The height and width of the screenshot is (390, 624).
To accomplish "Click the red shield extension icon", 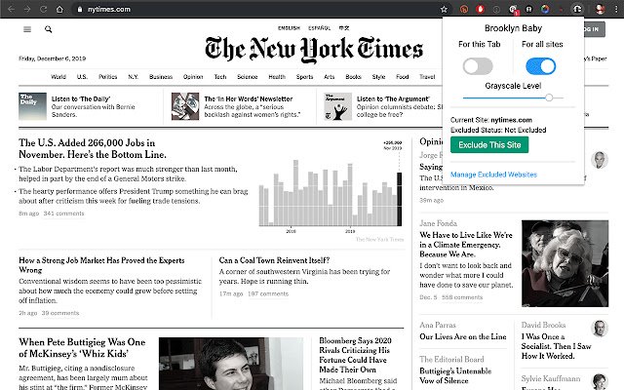I will [x=481, y=9].
